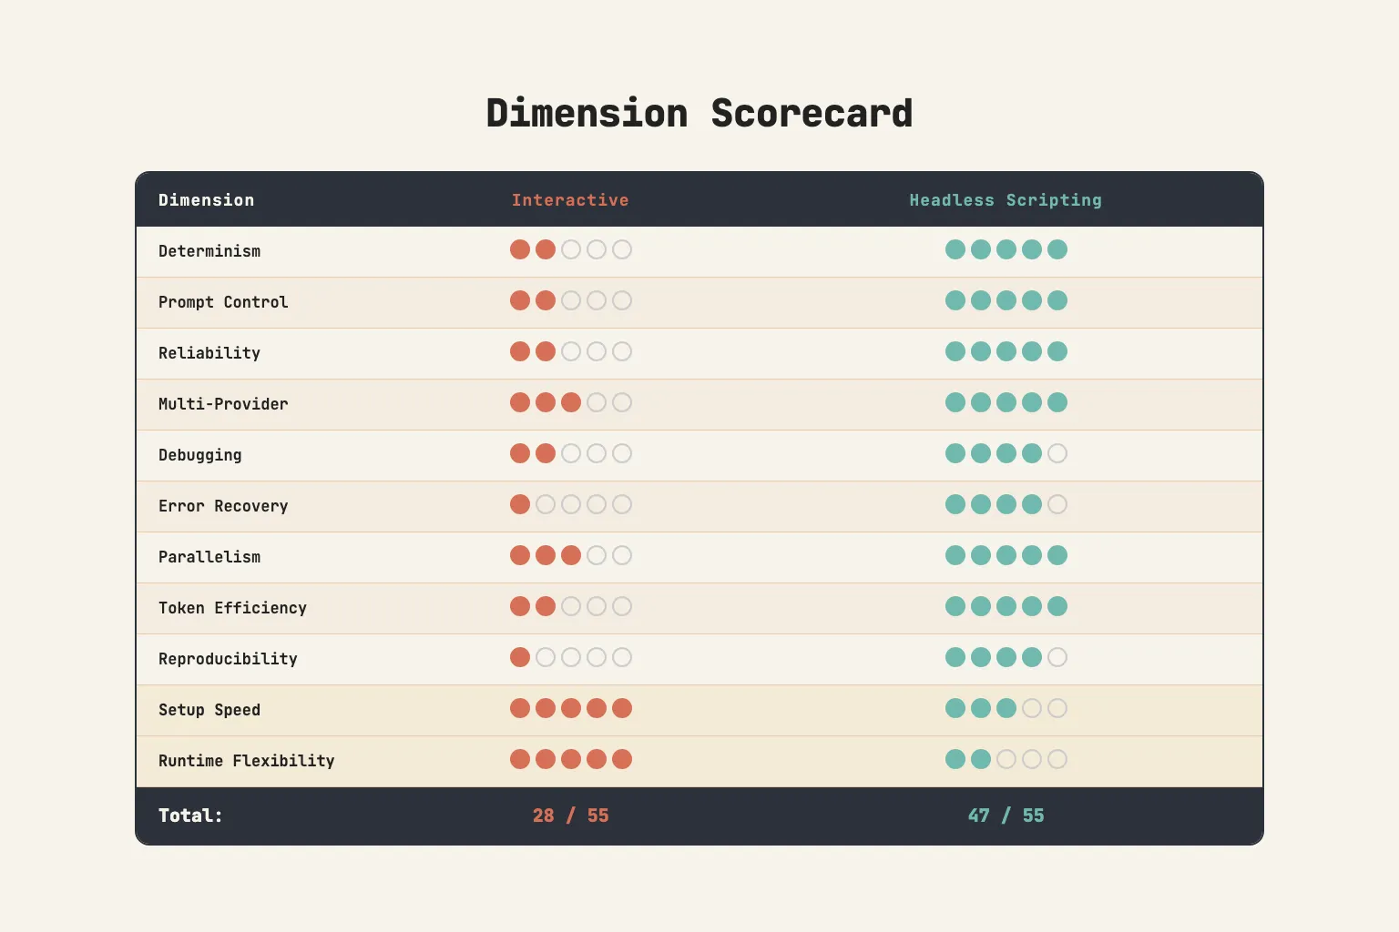
Task: Select the third empty dot in Setup Speed Headless
Action: point(1006,708)
